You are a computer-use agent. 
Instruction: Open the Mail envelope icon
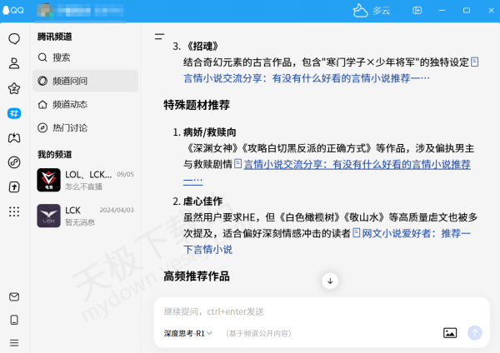pyautogui.click(x=14, y=297)
